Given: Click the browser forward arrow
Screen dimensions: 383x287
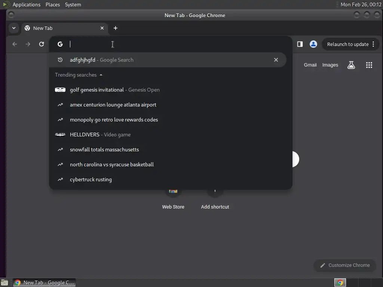Looking at the screenshot, I should (x=28, y=44).
